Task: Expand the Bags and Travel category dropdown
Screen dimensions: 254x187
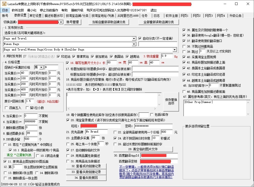Action: (134, 38)
